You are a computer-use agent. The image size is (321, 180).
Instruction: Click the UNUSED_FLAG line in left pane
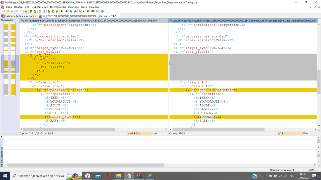pos(94,117)
